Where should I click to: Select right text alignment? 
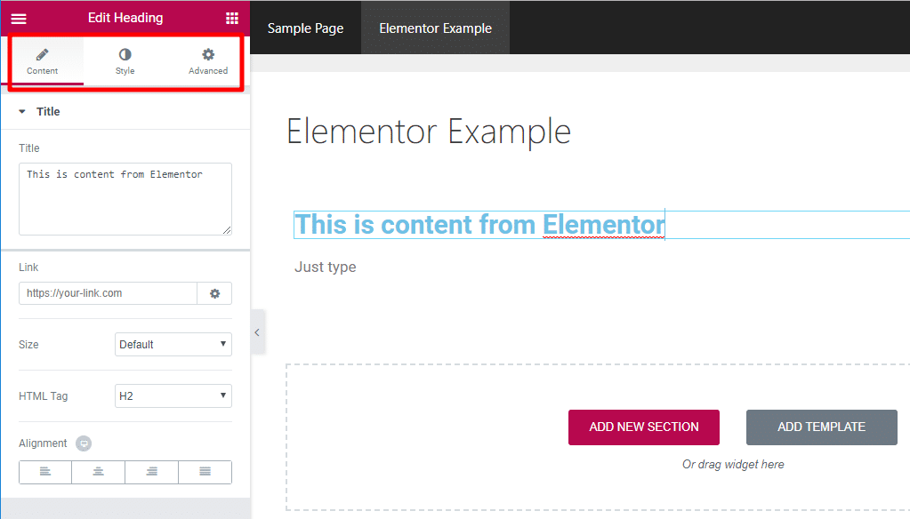click(x=151, y=472)
